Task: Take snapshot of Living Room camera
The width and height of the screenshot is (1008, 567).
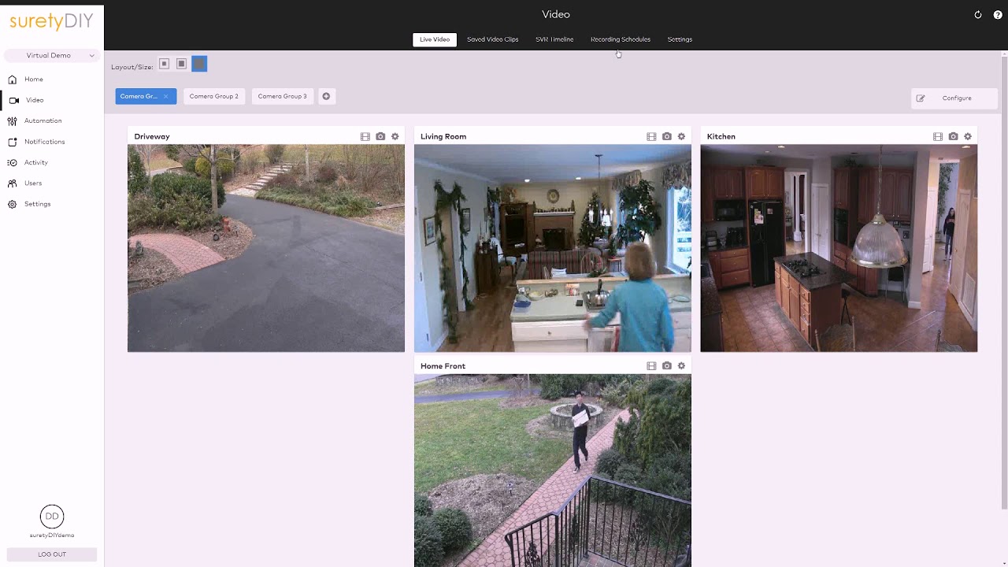Action: point(667,136)
